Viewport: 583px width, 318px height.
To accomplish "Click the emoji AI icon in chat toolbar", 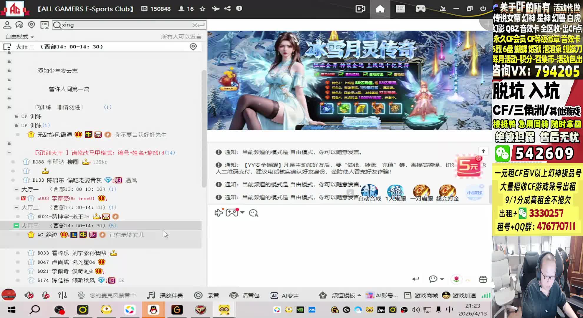I will 254,213.
